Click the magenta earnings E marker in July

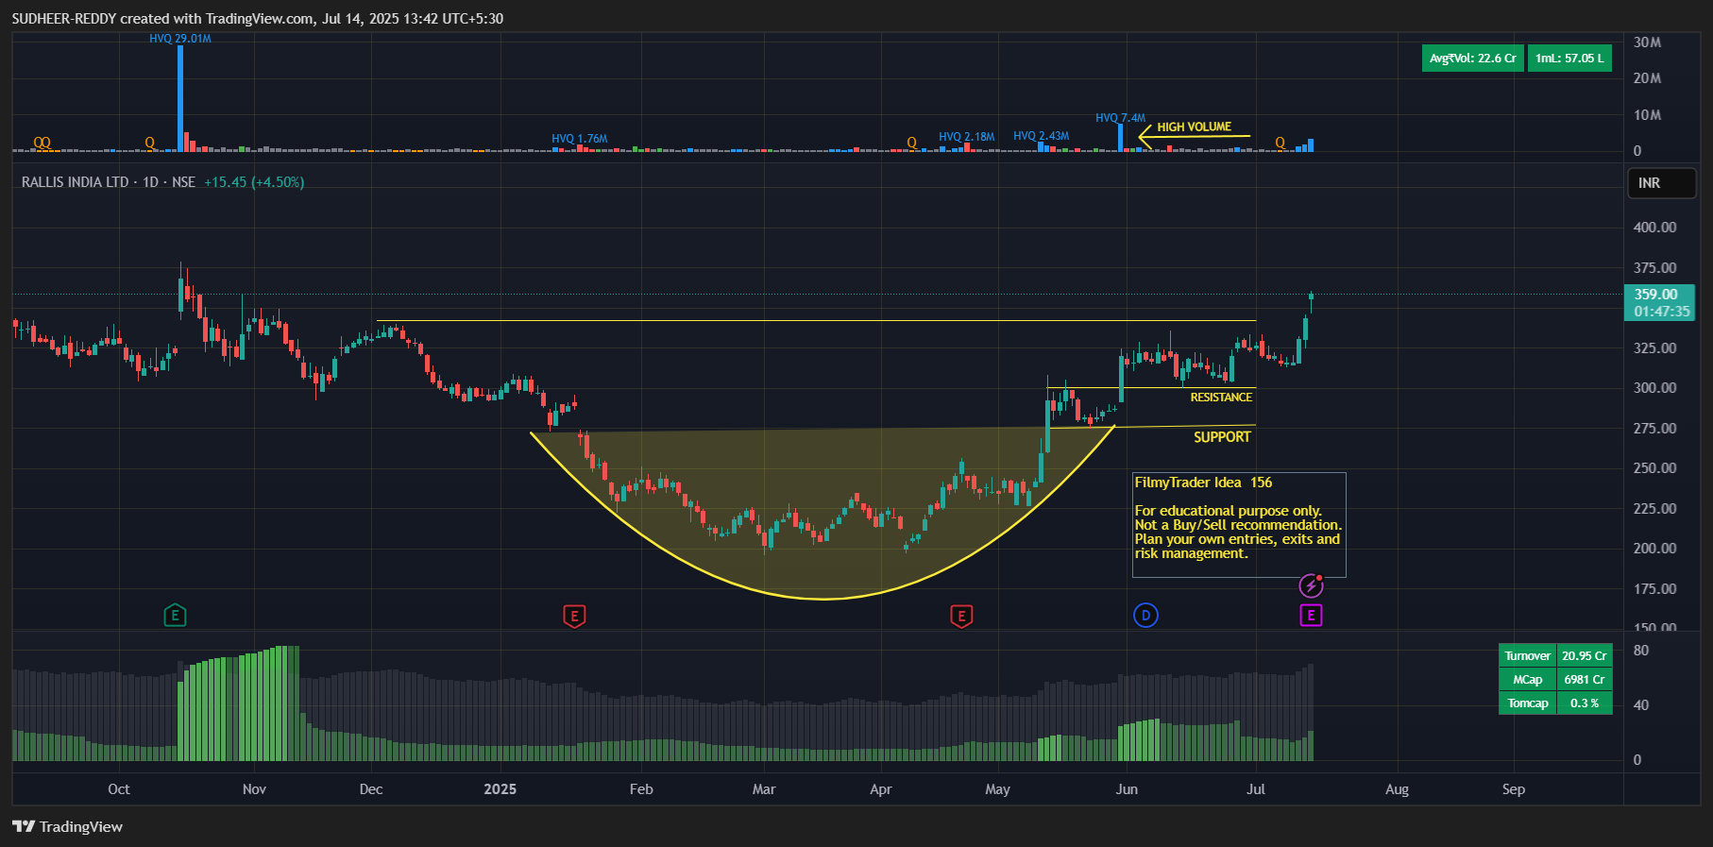(x=1311, y=616)
